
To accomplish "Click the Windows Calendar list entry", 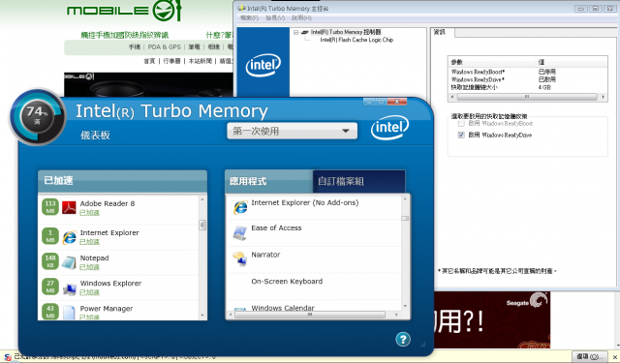I will (314, 306).
